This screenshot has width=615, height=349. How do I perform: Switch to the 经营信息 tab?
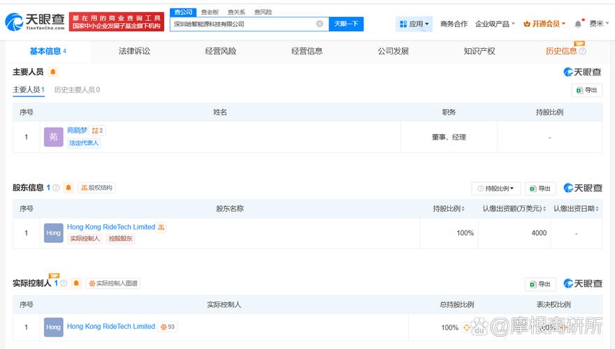[307, 51]
